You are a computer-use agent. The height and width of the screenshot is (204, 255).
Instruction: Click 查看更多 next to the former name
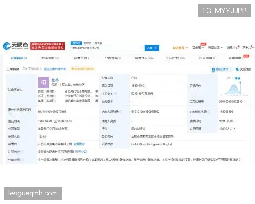pyautogui.click(x=79, y=144)
